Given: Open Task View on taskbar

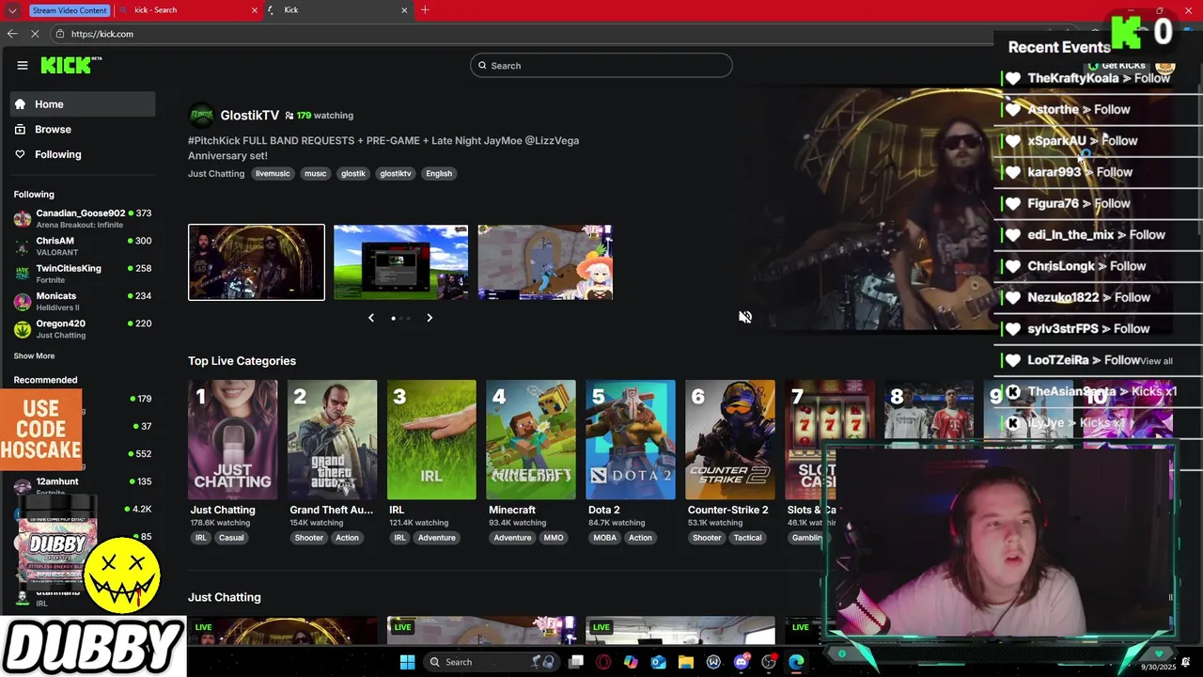Looking at the screenshot, I should [x=576, y=662].
